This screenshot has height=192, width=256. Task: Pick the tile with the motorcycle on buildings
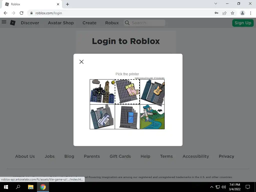click(x=102, y=92)
